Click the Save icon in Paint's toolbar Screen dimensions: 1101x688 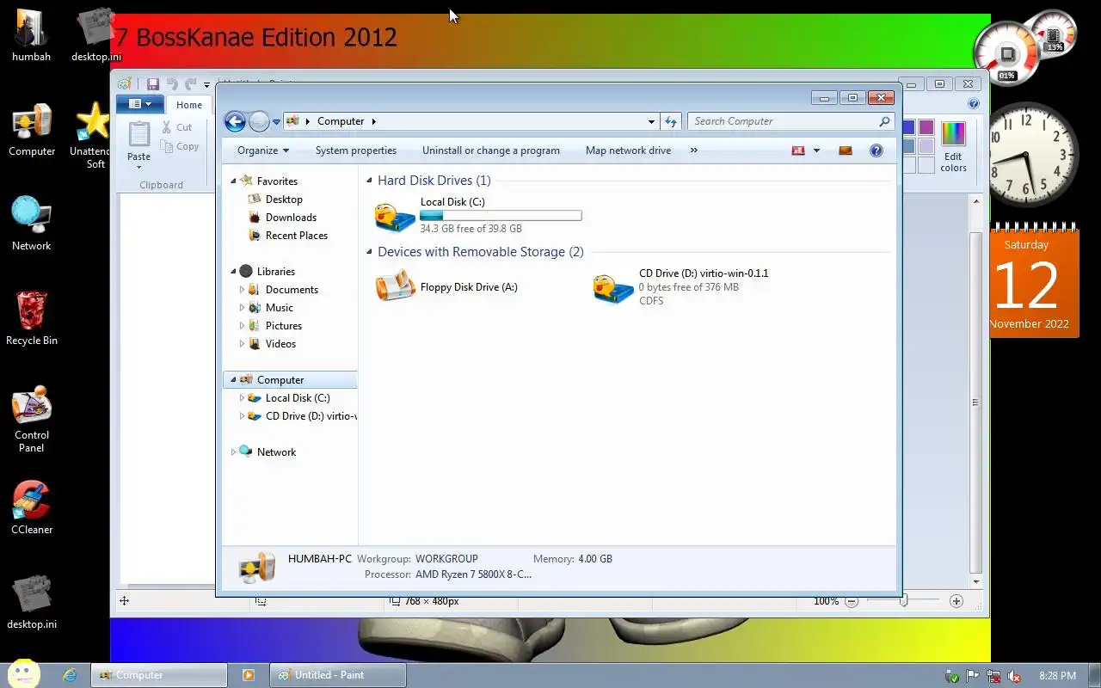153,84
